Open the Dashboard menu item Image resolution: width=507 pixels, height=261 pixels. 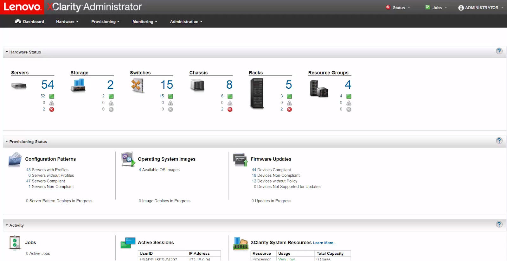tap(29, 22)
